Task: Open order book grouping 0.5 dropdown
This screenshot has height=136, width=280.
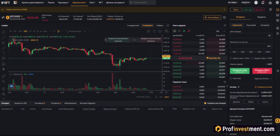Action: coord(218,31)
